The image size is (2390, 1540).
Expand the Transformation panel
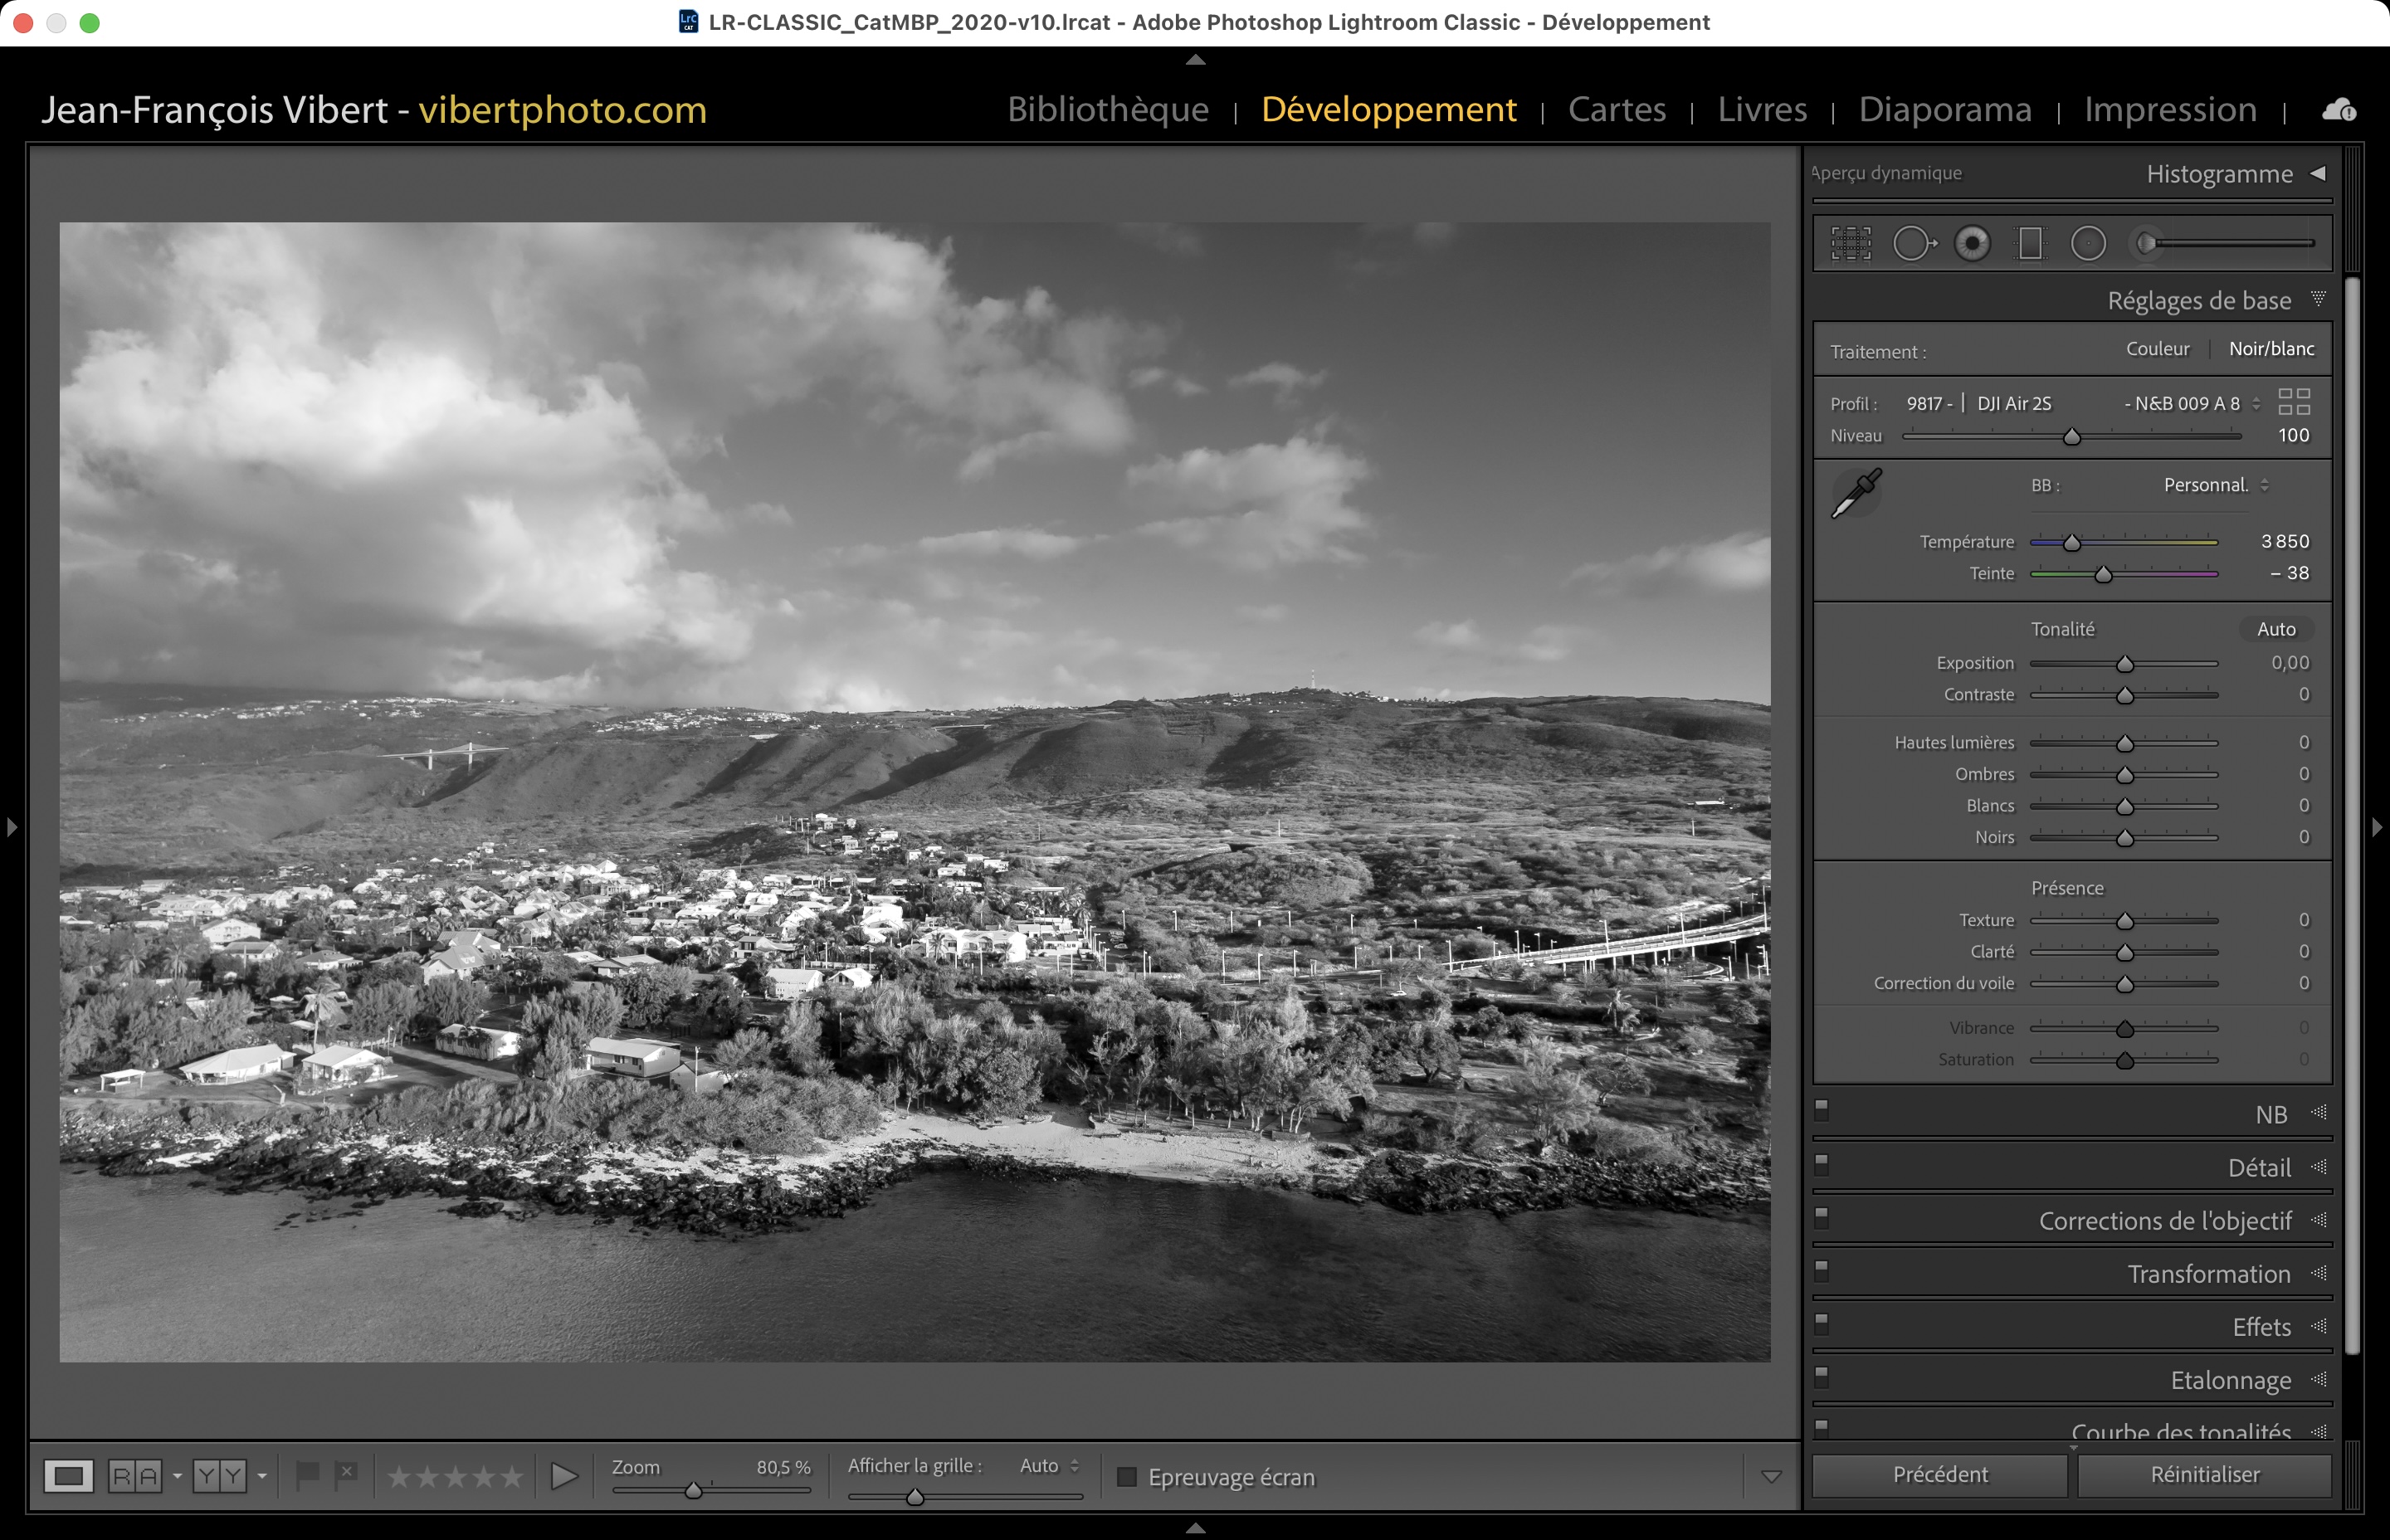click(x=2208, y=1274)
